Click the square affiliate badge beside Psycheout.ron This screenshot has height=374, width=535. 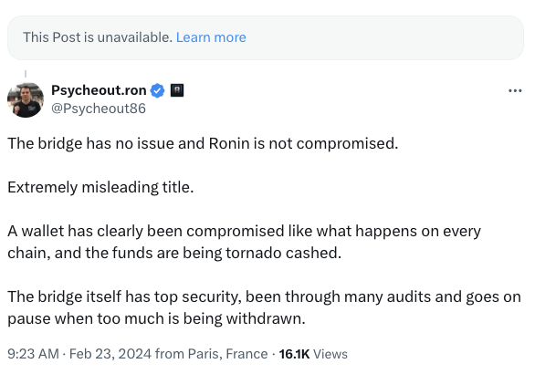tap(177, 90)
